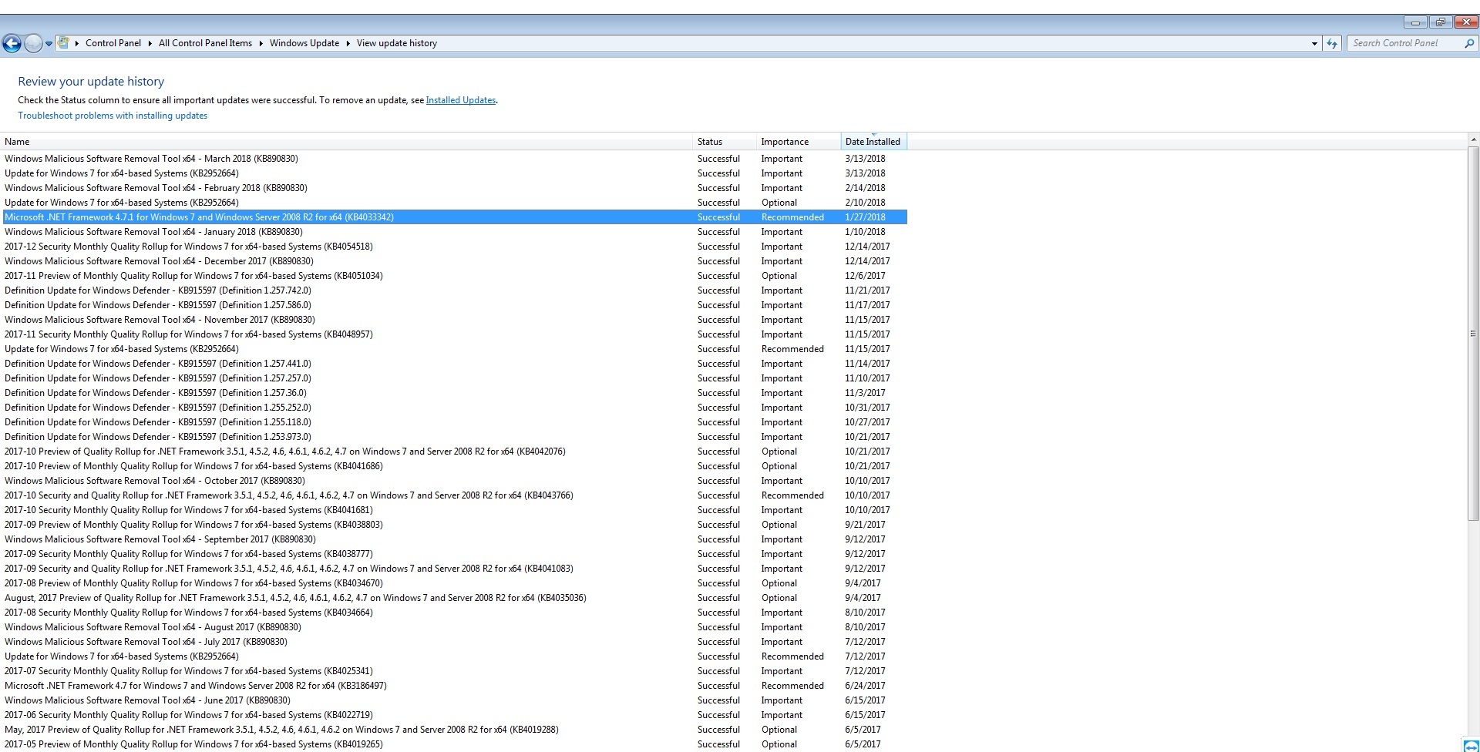
Task: Click the Forward navigation arrow button
Action: tap(33, 44)
